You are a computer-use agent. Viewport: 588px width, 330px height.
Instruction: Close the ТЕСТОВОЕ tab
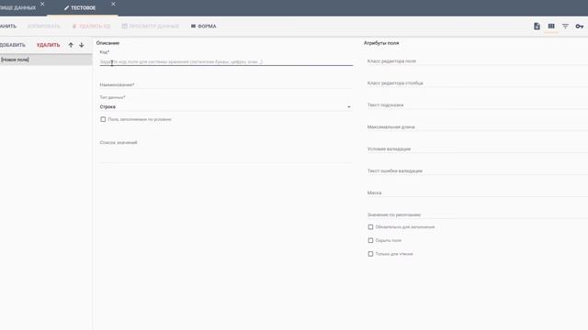click(113, 4)
